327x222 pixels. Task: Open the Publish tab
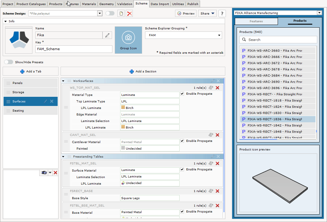[193, 4]
